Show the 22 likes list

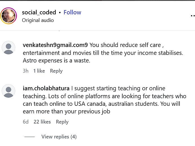click(x=42, y=122)
